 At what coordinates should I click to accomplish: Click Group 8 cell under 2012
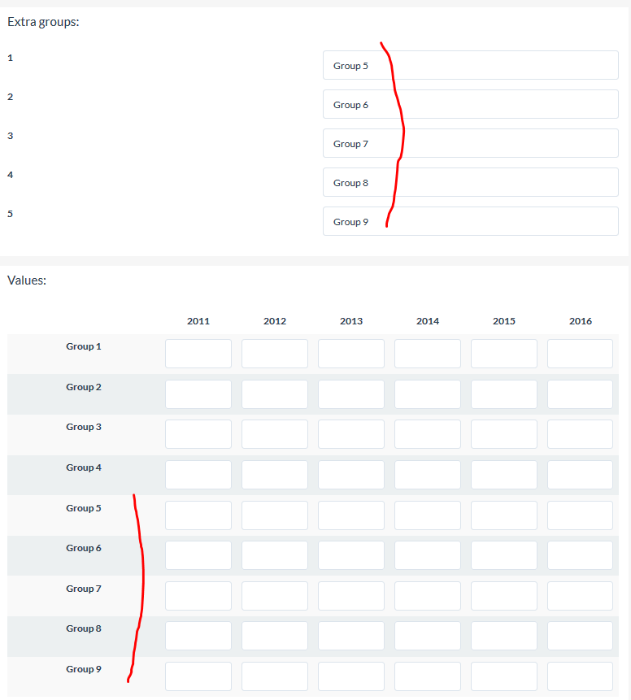275,636
